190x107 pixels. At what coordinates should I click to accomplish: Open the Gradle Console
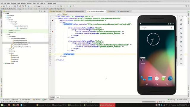(182, 100)
